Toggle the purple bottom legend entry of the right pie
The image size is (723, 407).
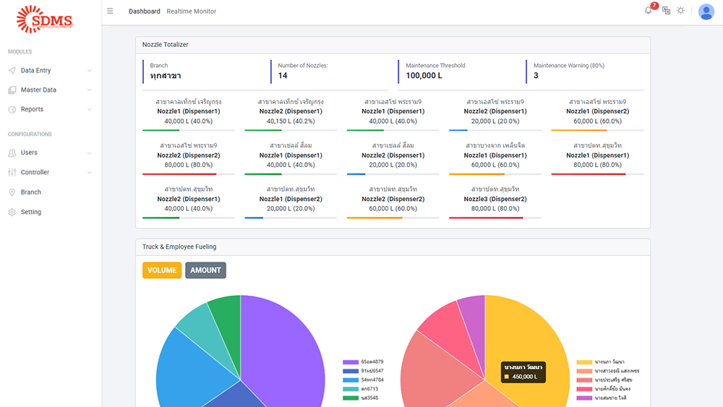606,398
